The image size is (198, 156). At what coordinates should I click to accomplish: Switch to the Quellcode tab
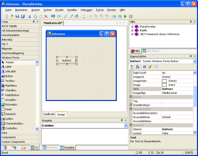pyautogui.click(x=49, y=114)
